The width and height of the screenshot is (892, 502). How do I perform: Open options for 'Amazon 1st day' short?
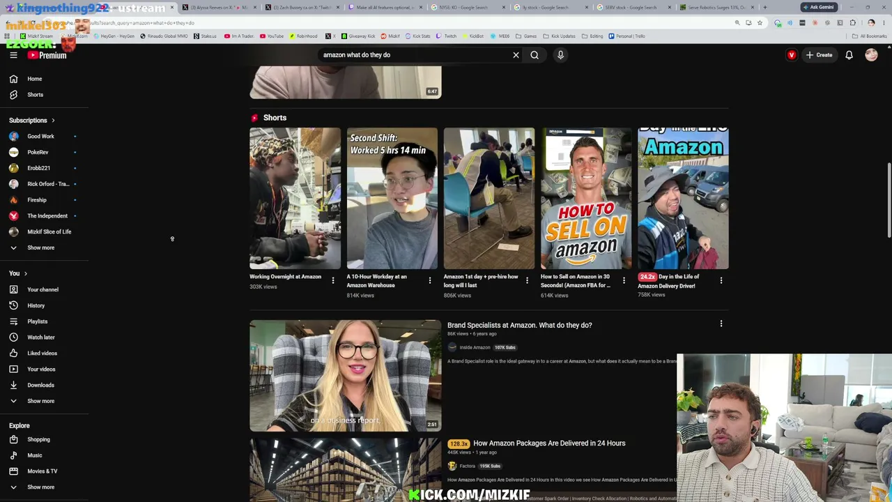pos(527,280)
